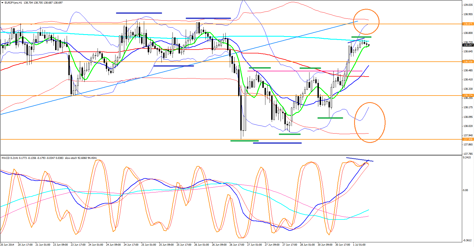Click the slow-stoch indicator label

(71, 158)
